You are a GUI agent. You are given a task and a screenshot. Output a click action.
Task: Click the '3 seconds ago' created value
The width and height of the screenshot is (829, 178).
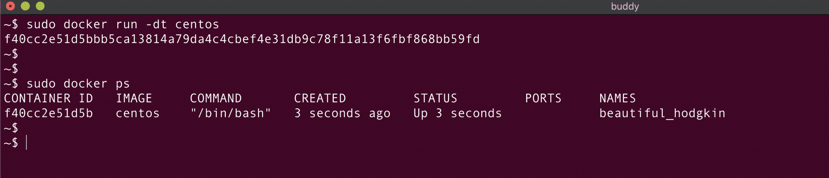pyautogui.click(x=342, y=114)
